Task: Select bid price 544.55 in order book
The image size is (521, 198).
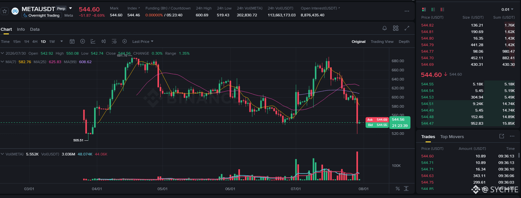Action: (x=427, y=84)
